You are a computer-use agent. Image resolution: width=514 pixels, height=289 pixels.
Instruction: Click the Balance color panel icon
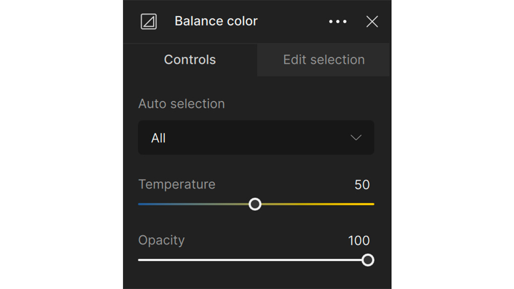point(149,22)
